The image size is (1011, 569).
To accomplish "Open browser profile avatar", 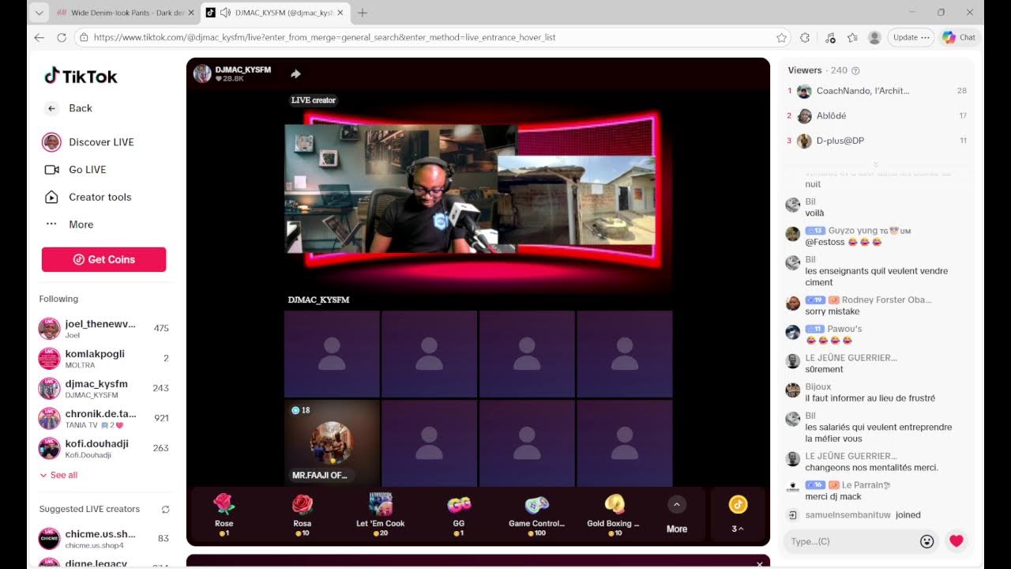I will [x=874, y=37].
